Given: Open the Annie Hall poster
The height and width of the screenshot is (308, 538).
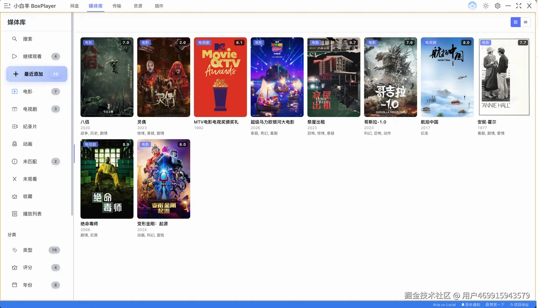Looking at the screenshot, I should 504,77.
